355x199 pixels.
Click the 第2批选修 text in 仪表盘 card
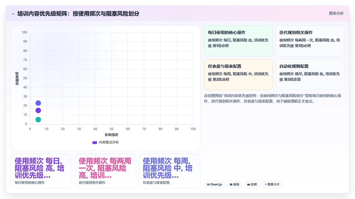tap(221, 80)
